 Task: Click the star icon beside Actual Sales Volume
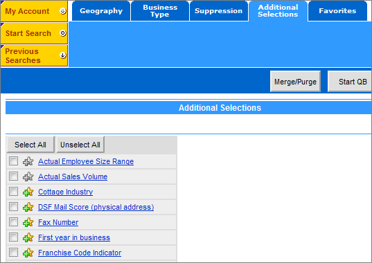[28, 176]
